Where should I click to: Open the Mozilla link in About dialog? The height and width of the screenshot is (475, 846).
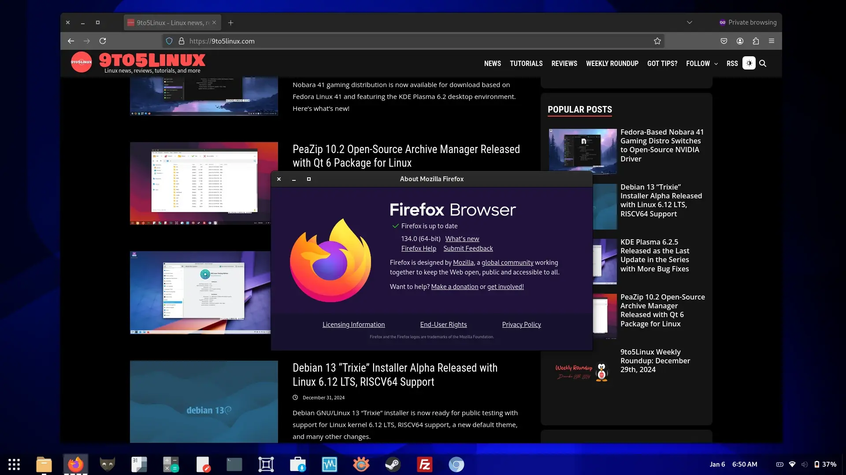pyautogui.click(x=463, y=263)
